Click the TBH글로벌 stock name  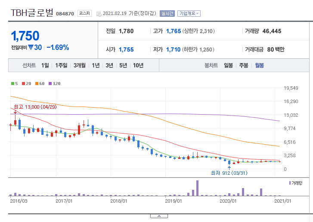coord(32,12)
